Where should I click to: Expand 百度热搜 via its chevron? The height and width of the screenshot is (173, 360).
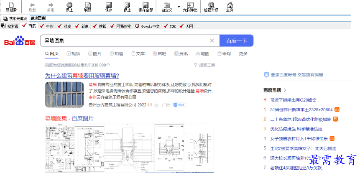285,90
